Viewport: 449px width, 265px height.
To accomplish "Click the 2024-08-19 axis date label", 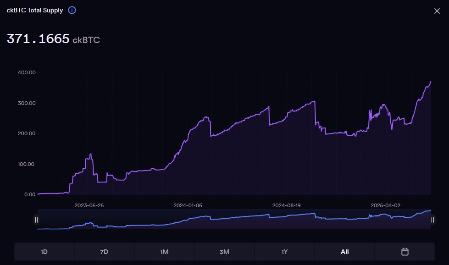I will [x=286, y=205].
